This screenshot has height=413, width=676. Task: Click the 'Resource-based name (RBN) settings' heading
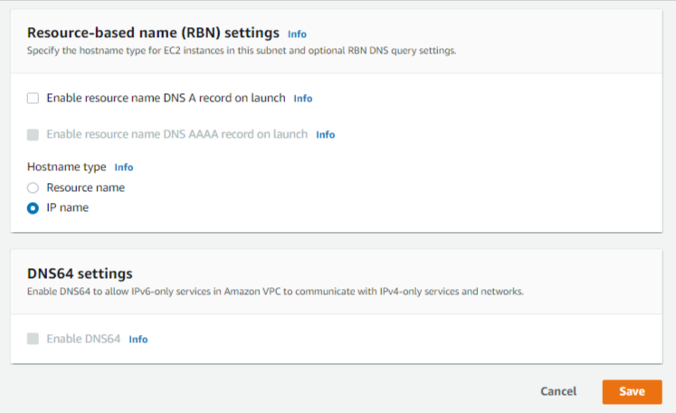tap(153, 33)
